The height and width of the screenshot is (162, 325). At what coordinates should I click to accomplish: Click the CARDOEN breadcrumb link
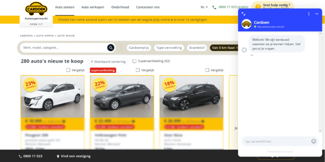tap(26, 36)
